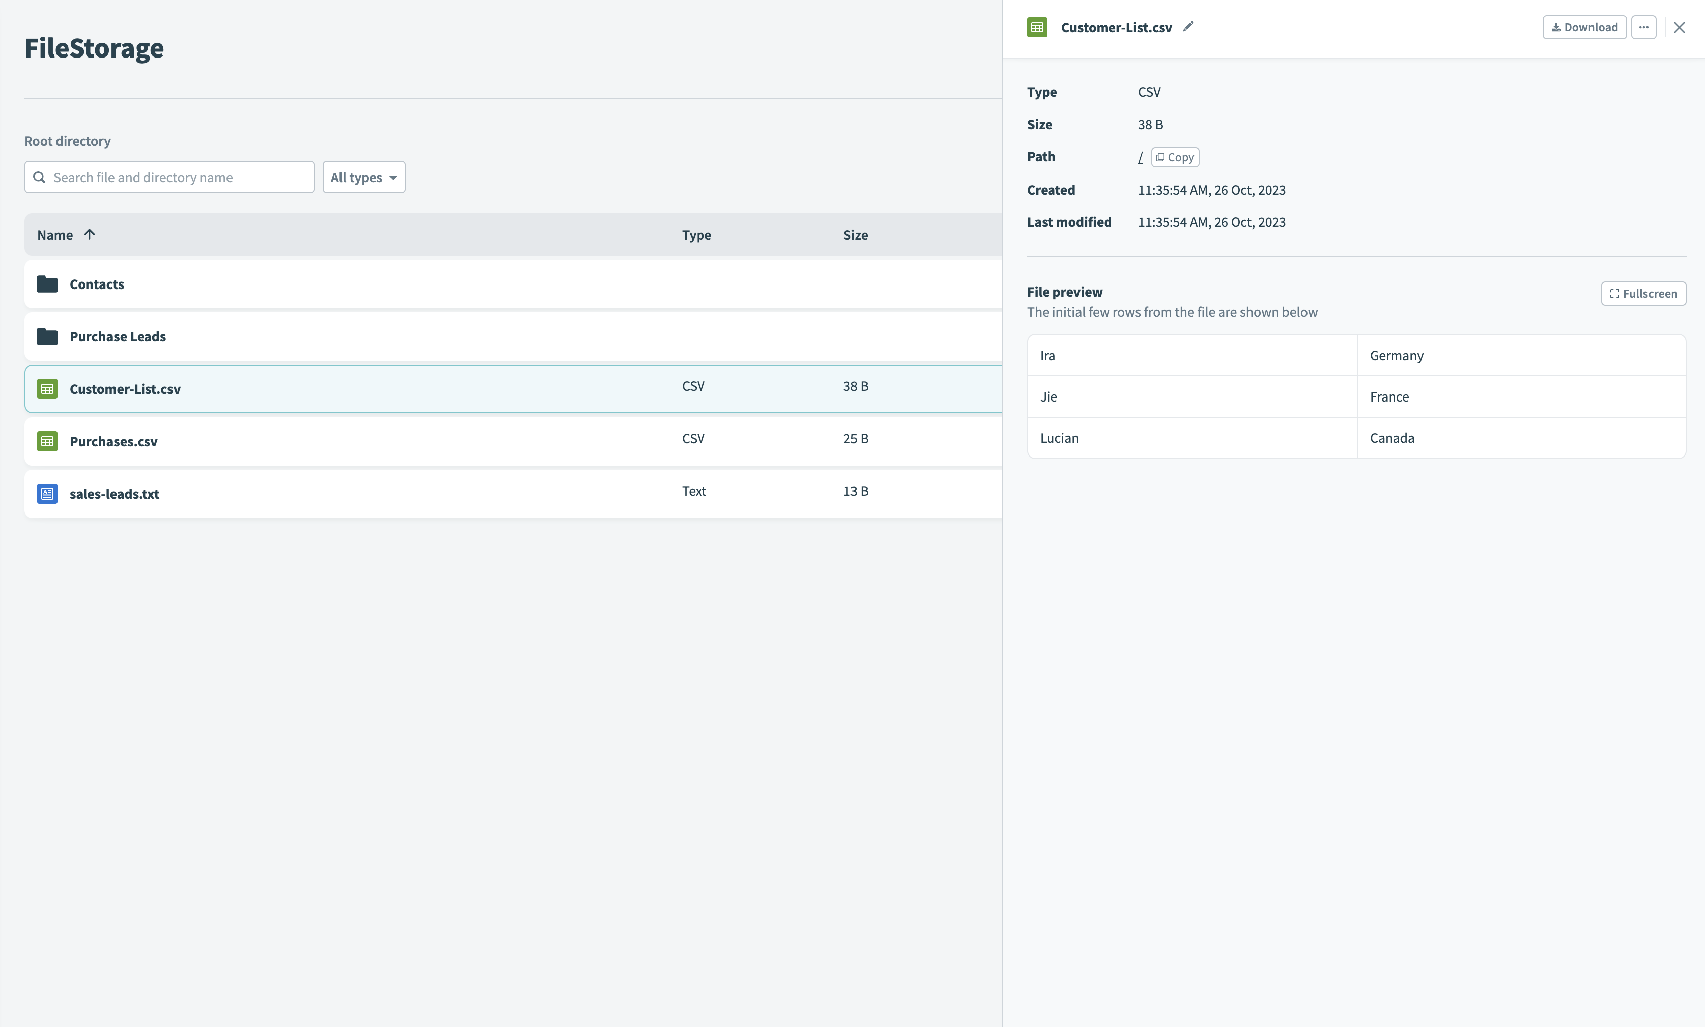The height and width of the screenshot is (1027, 1705).
Task: Select the Customer-List.csv row
Action: [x=513, y=389]
